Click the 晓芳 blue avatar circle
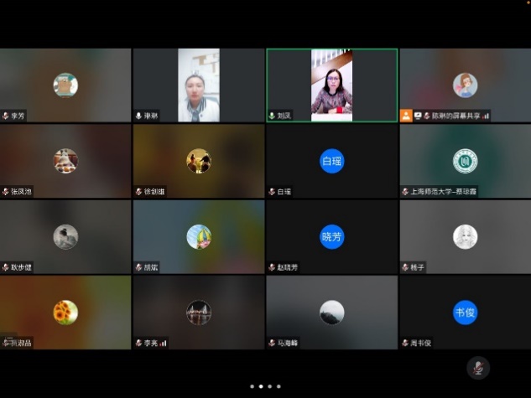 (331, 237)
